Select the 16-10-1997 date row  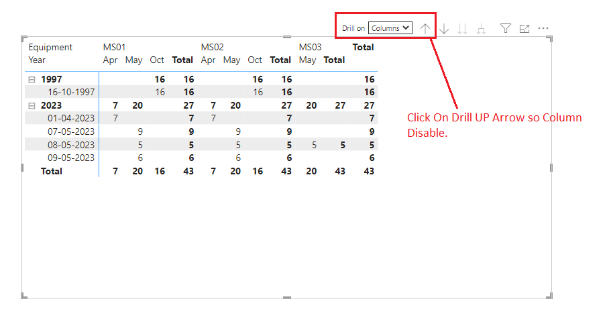click(71, 92)
